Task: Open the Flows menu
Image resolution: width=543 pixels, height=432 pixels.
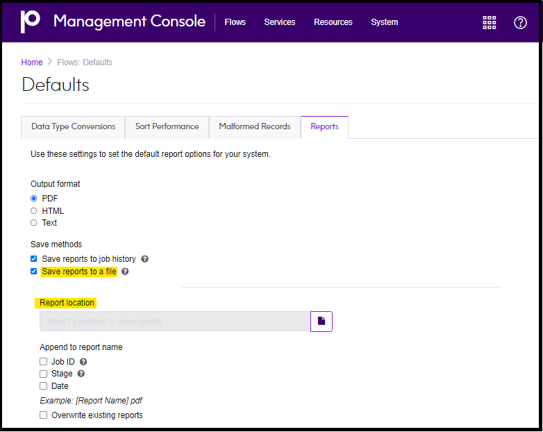Action: 235,22
